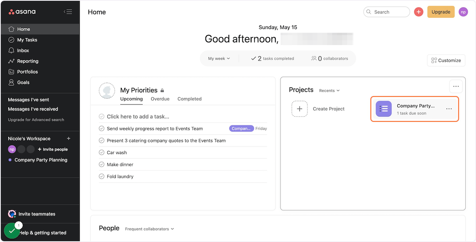476x242 pixels.
Task: Click the Upgrade button
Action: click(x=441, y=12)
